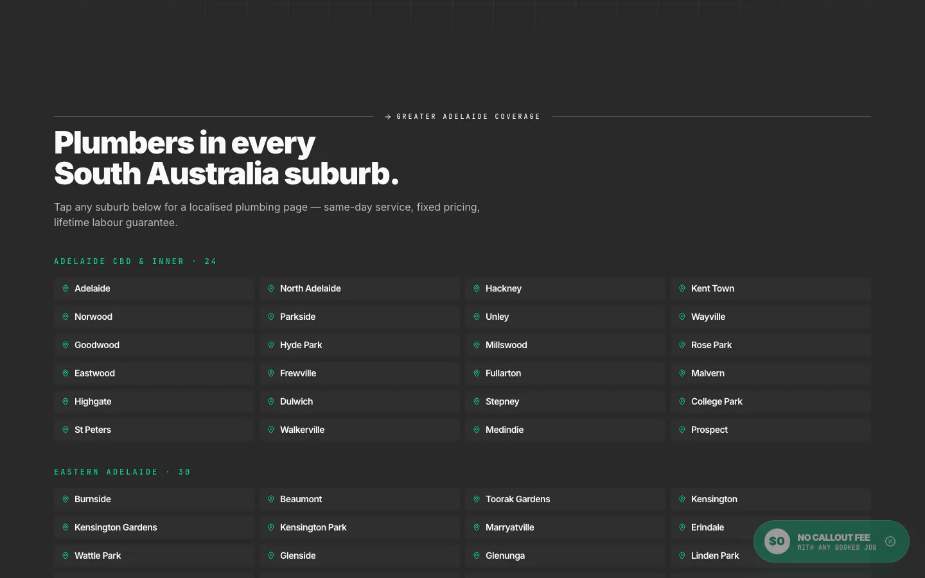
Task: Go to the Kensington suburb link
Action: [771, 499]
